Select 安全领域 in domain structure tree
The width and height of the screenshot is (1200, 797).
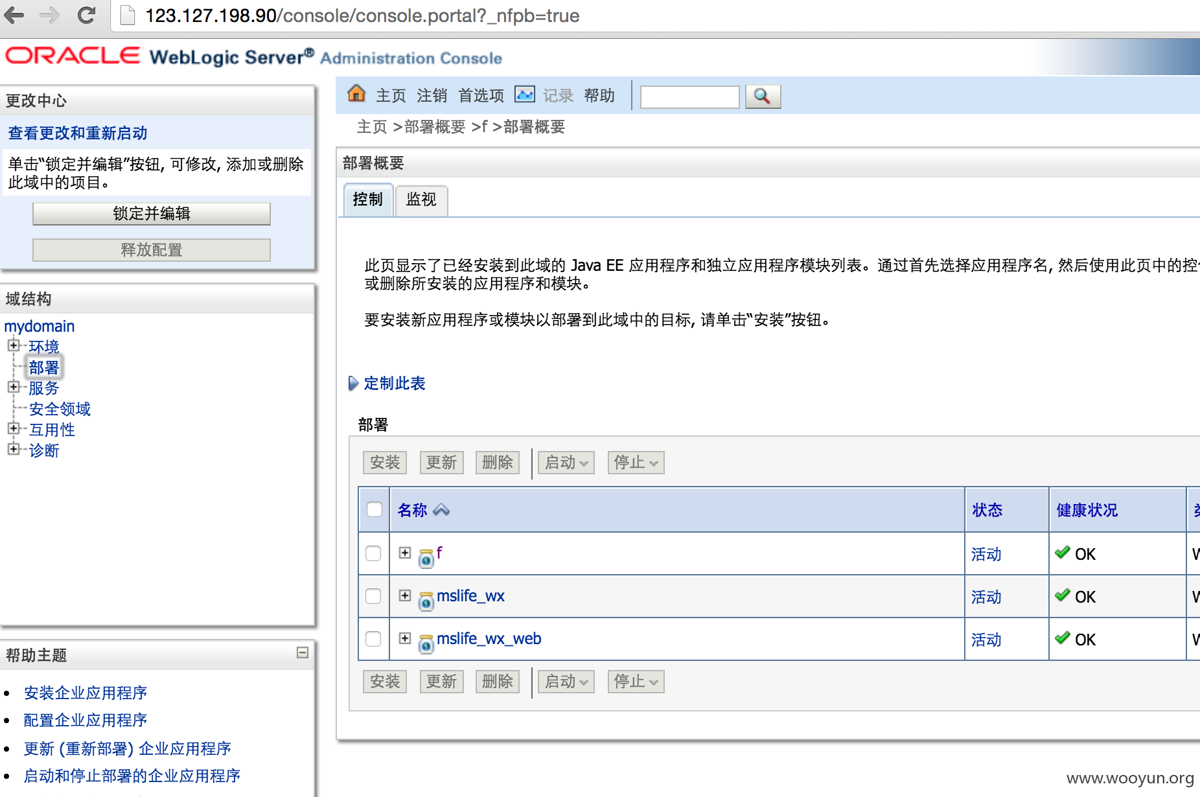[60, 409]
